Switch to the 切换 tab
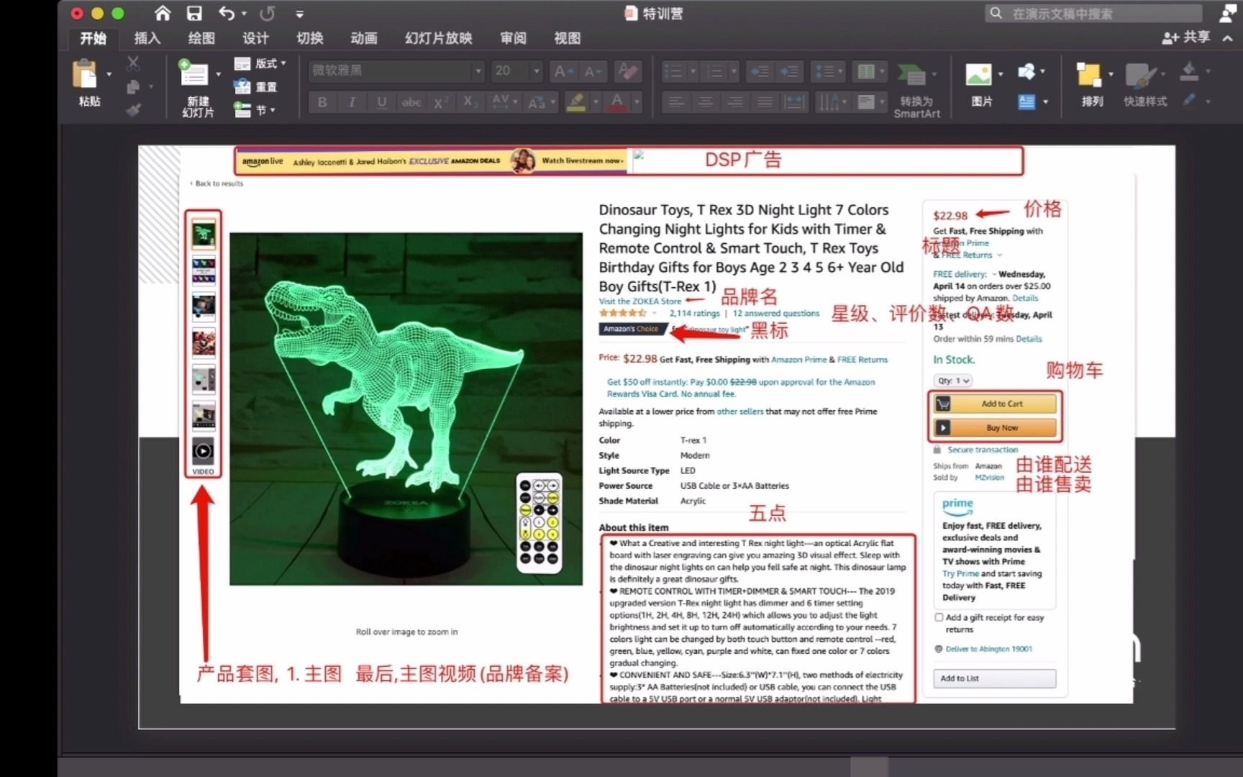This screenshot has width=1243, height=777. (x=310, y=38)
